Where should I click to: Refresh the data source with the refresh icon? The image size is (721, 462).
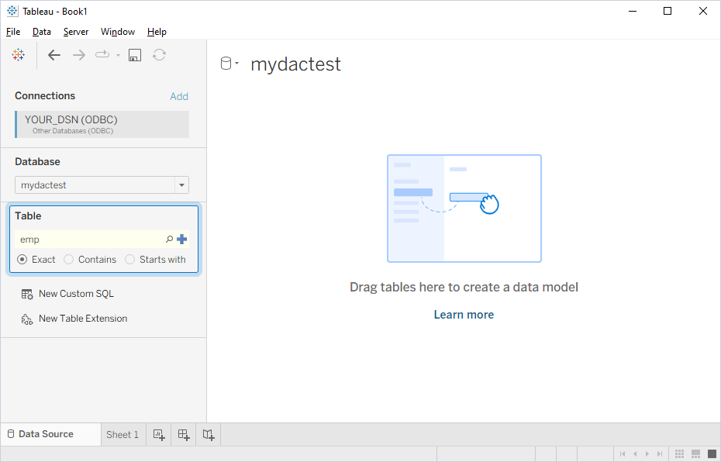(160, 54)
